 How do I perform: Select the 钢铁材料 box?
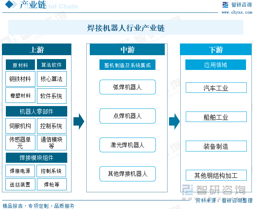(x=20, y=79)
